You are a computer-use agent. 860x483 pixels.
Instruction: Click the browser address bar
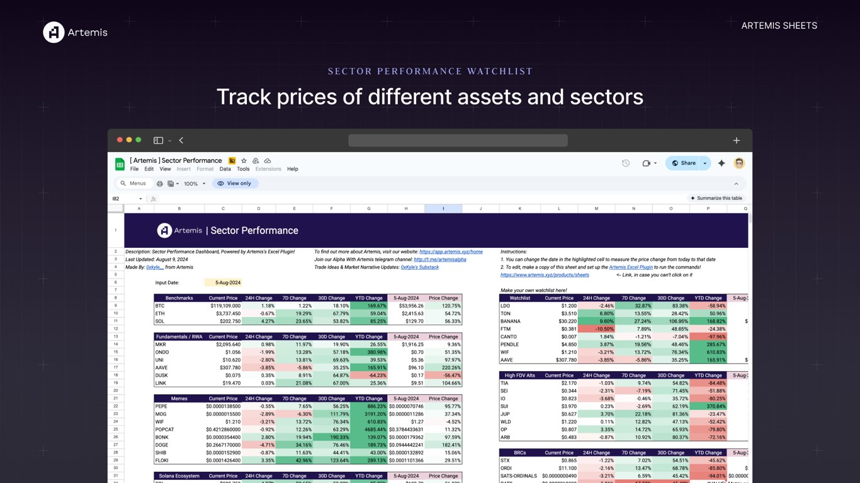(x=458, y=140)
